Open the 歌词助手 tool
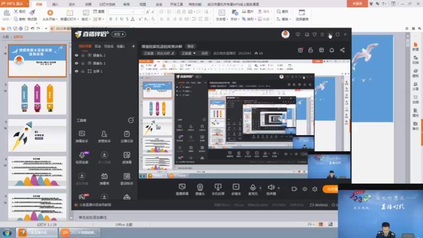The image size is (423, 238). click(126, 179)
